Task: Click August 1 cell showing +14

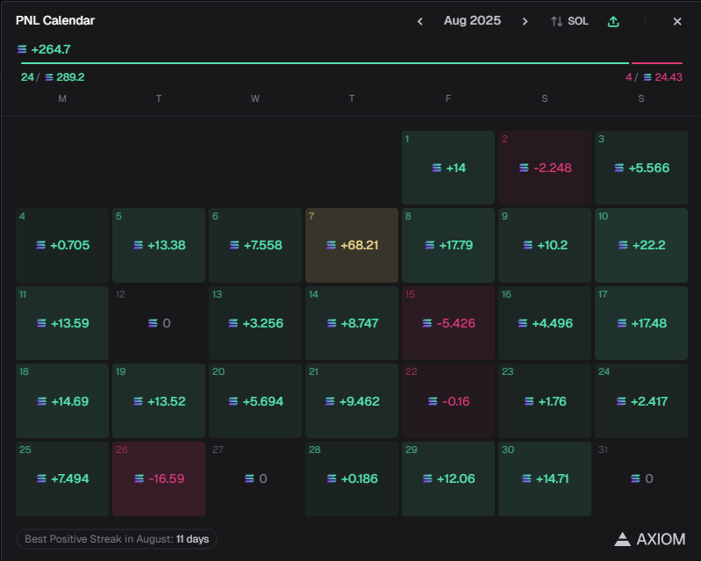Action: (x=447, y=168)
